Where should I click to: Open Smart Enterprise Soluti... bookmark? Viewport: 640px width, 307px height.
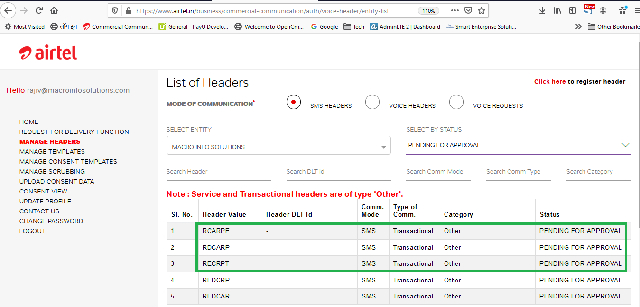pyautogui.click(x=481, y=27)
